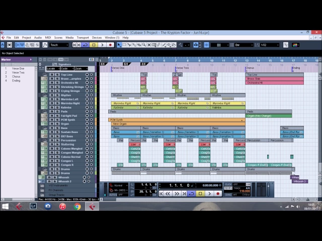Select the Draw pencil tool

(159, 45)
